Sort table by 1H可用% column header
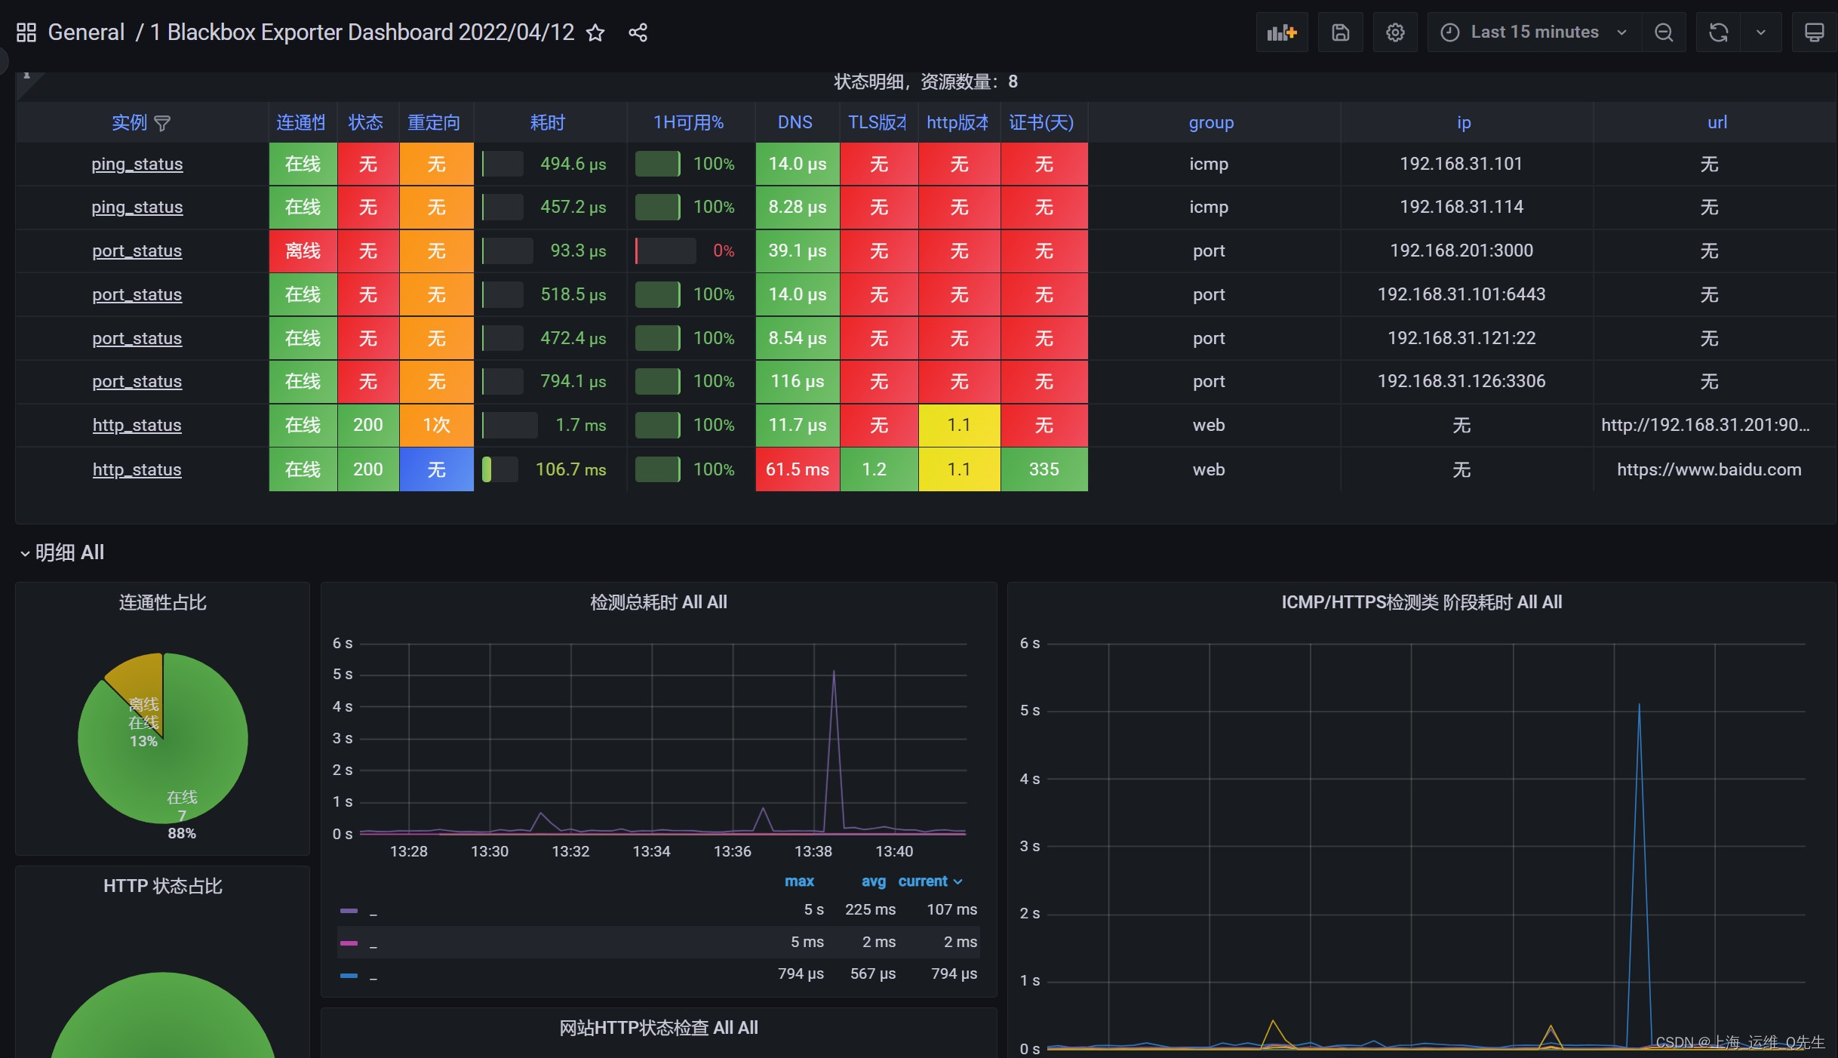This screenshot has width=1838, height=1058. pyautogui.click(x=689, y=122)
